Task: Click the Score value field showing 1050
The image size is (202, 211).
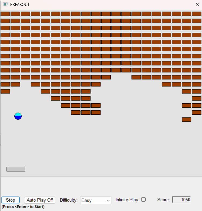Action: [x=181, y=200]
